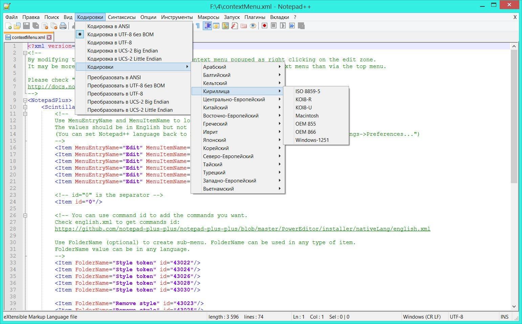
Task: Click the Save All toolbar icon
Action: (36, 26)
